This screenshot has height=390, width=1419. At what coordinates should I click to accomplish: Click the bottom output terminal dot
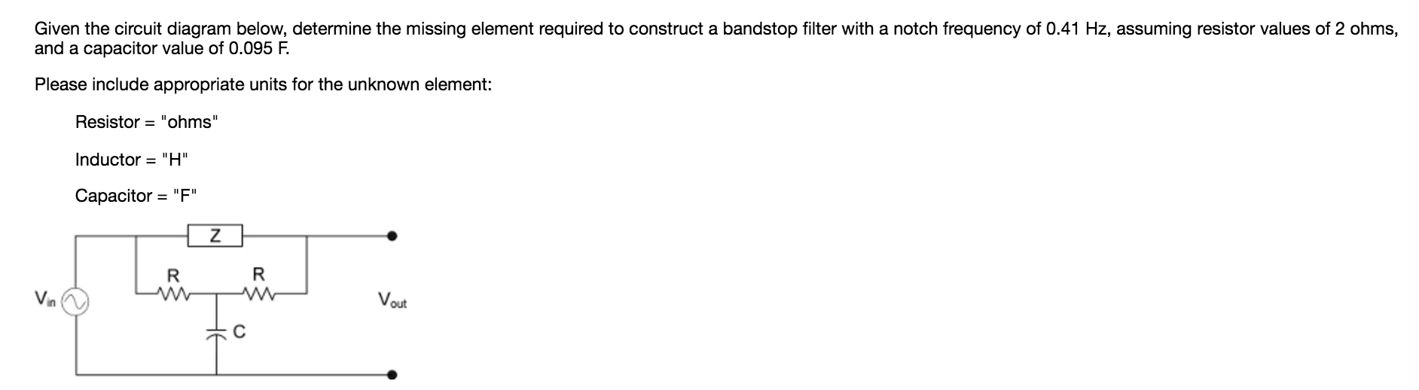pyautogui.click(x=391, y=374)
